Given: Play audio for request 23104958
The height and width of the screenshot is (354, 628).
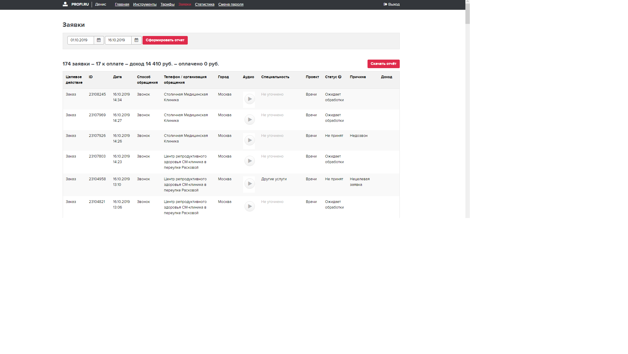Looking at the screenshot, I should [x=250, y=184].
